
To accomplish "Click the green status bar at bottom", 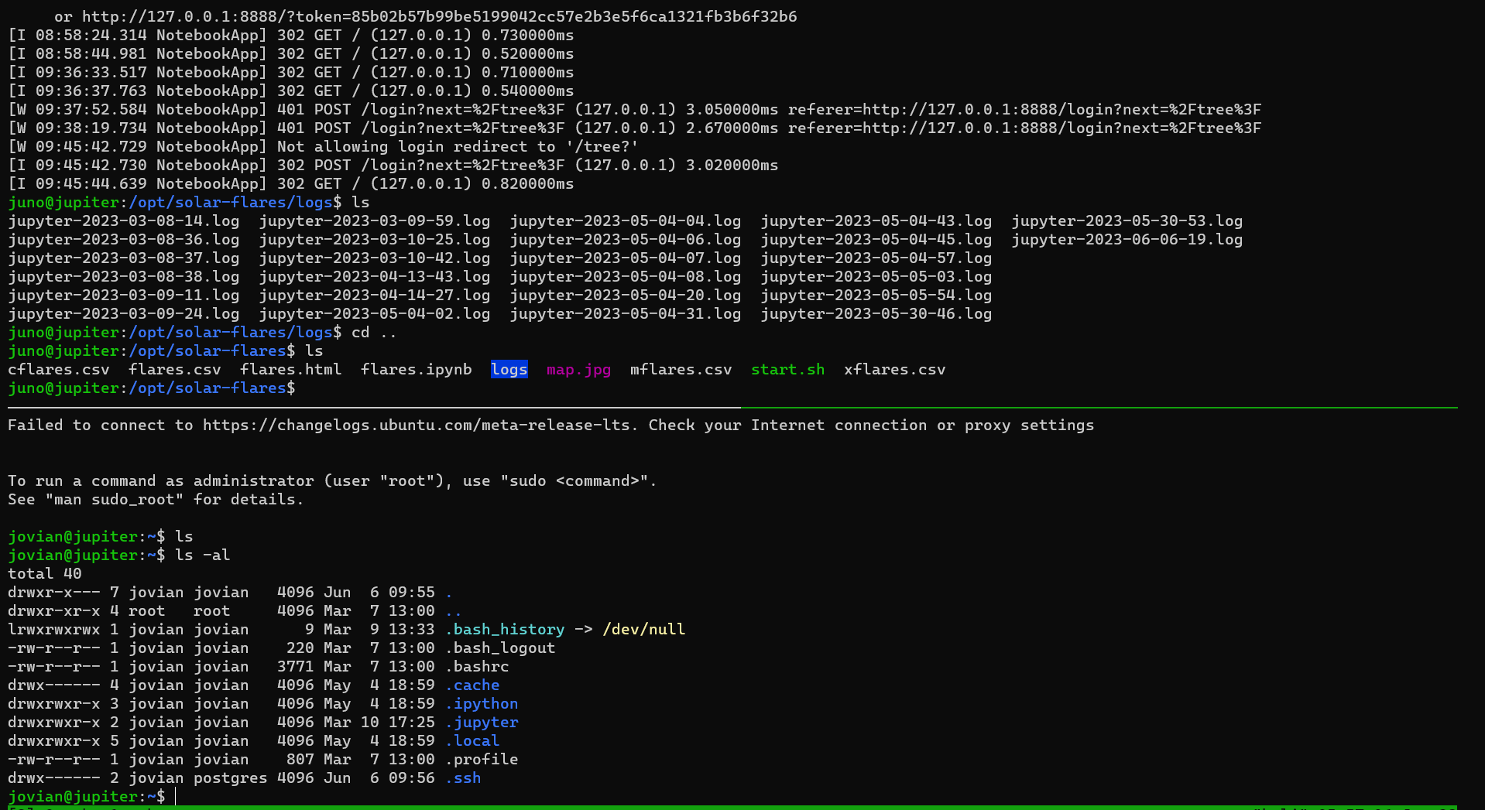I will point(742,807).
